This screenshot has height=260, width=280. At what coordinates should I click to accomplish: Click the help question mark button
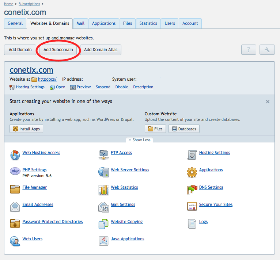coord(249,50)
